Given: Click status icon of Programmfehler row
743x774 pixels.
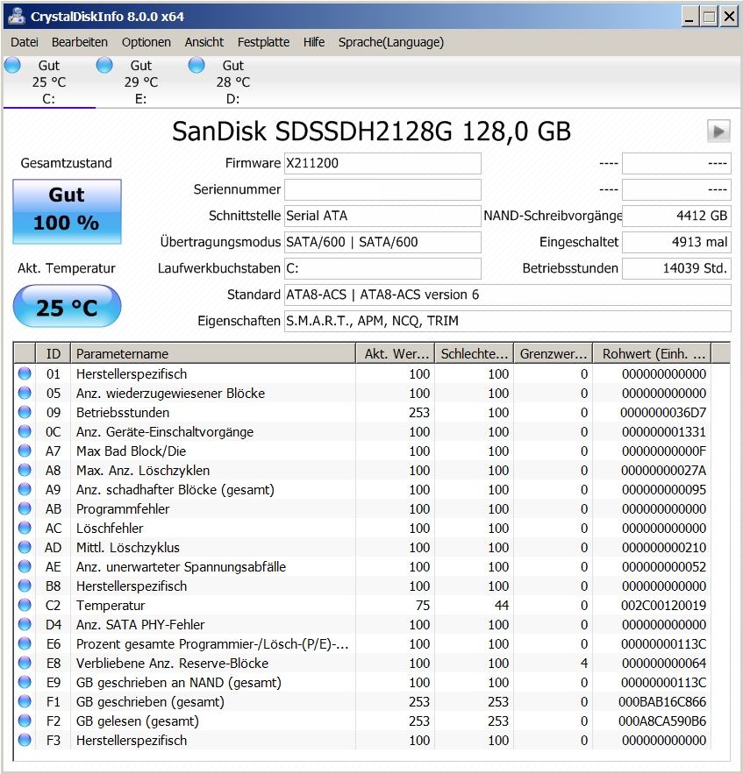Looking at the screenshot, I should click(x=25, y=508).
